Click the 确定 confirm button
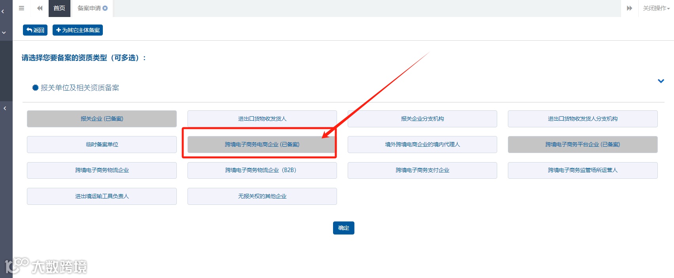674x278 pixels. [x=344, y=228]
